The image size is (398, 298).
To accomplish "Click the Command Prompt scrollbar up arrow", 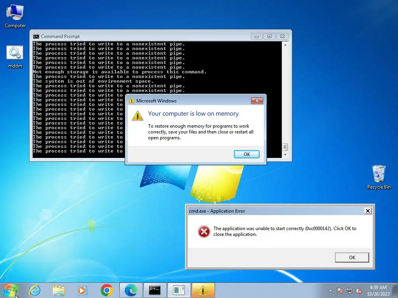I will [x=285, y=45].
